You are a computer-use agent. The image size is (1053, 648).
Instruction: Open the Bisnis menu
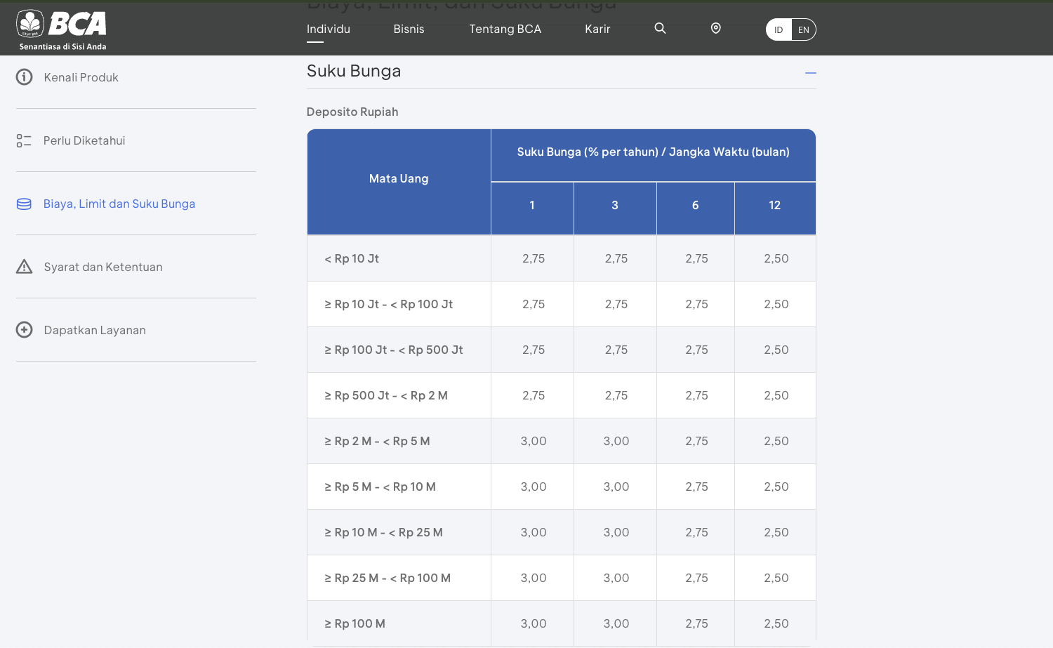click(409, 29)
